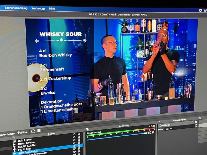Select the SELFIE ALARM source
Image resolution: width=207 pixels, height=155 pixels.
coord(27,146)
